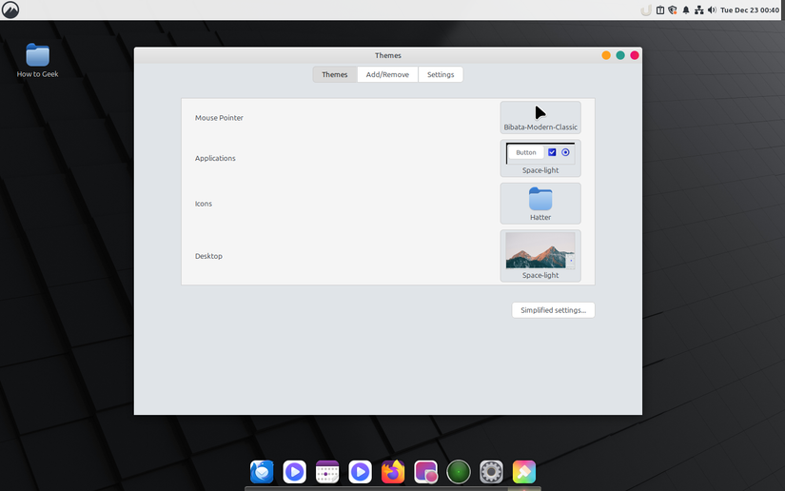Click the update manager shield icon
The image size is (785, 491).
(x=673, y=10)
